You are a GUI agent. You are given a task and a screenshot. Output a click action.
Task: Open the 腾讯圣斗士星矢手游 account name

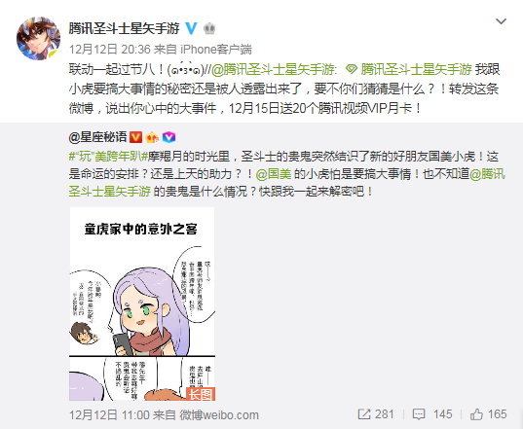(x=125, y=28)
